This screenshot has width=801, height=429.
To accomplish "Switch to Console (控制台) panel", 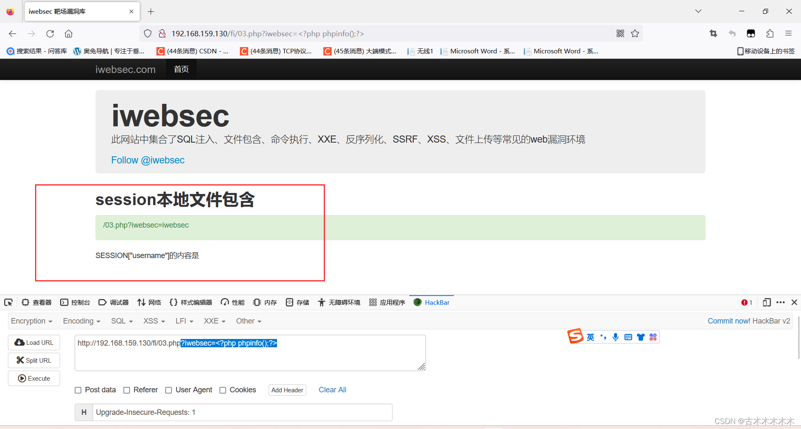I will 75,302.
